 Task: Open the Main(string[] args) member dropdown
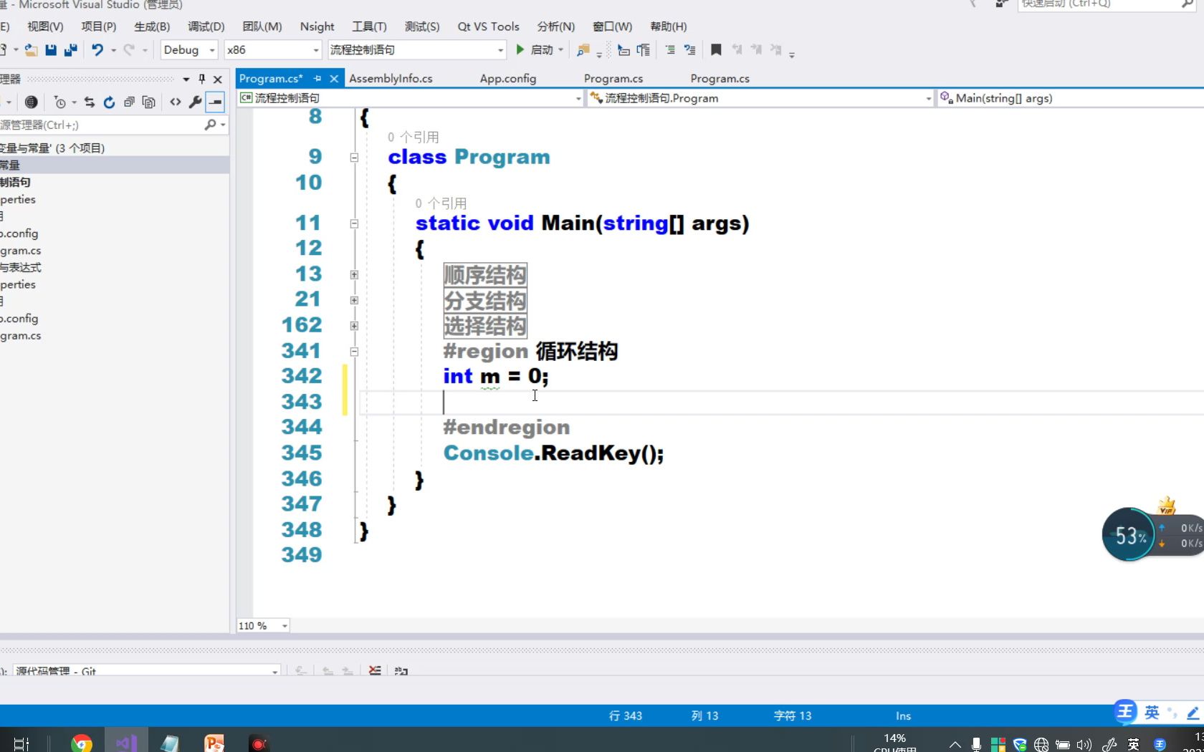[1071, 98]
